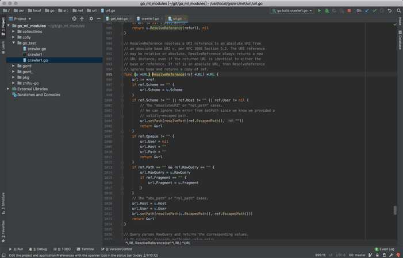The image size is (403, 258).
Task: Click the tool window toggle square in status bar corner
Action: [x=3, y=255]
